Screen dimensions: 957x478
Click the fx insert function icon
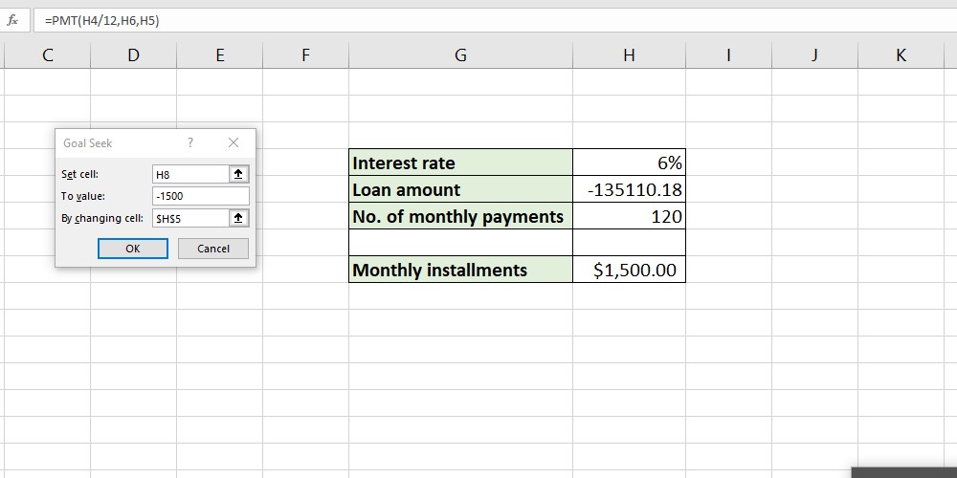(12, 21)
